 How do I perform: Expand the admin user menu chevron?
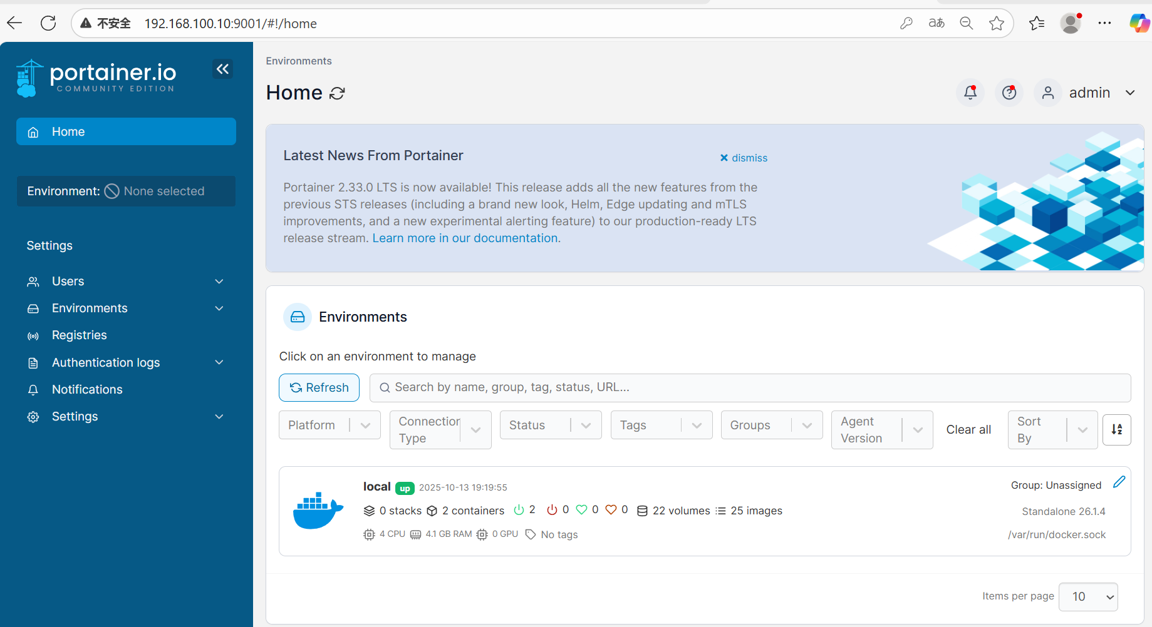coord(1130,93)
